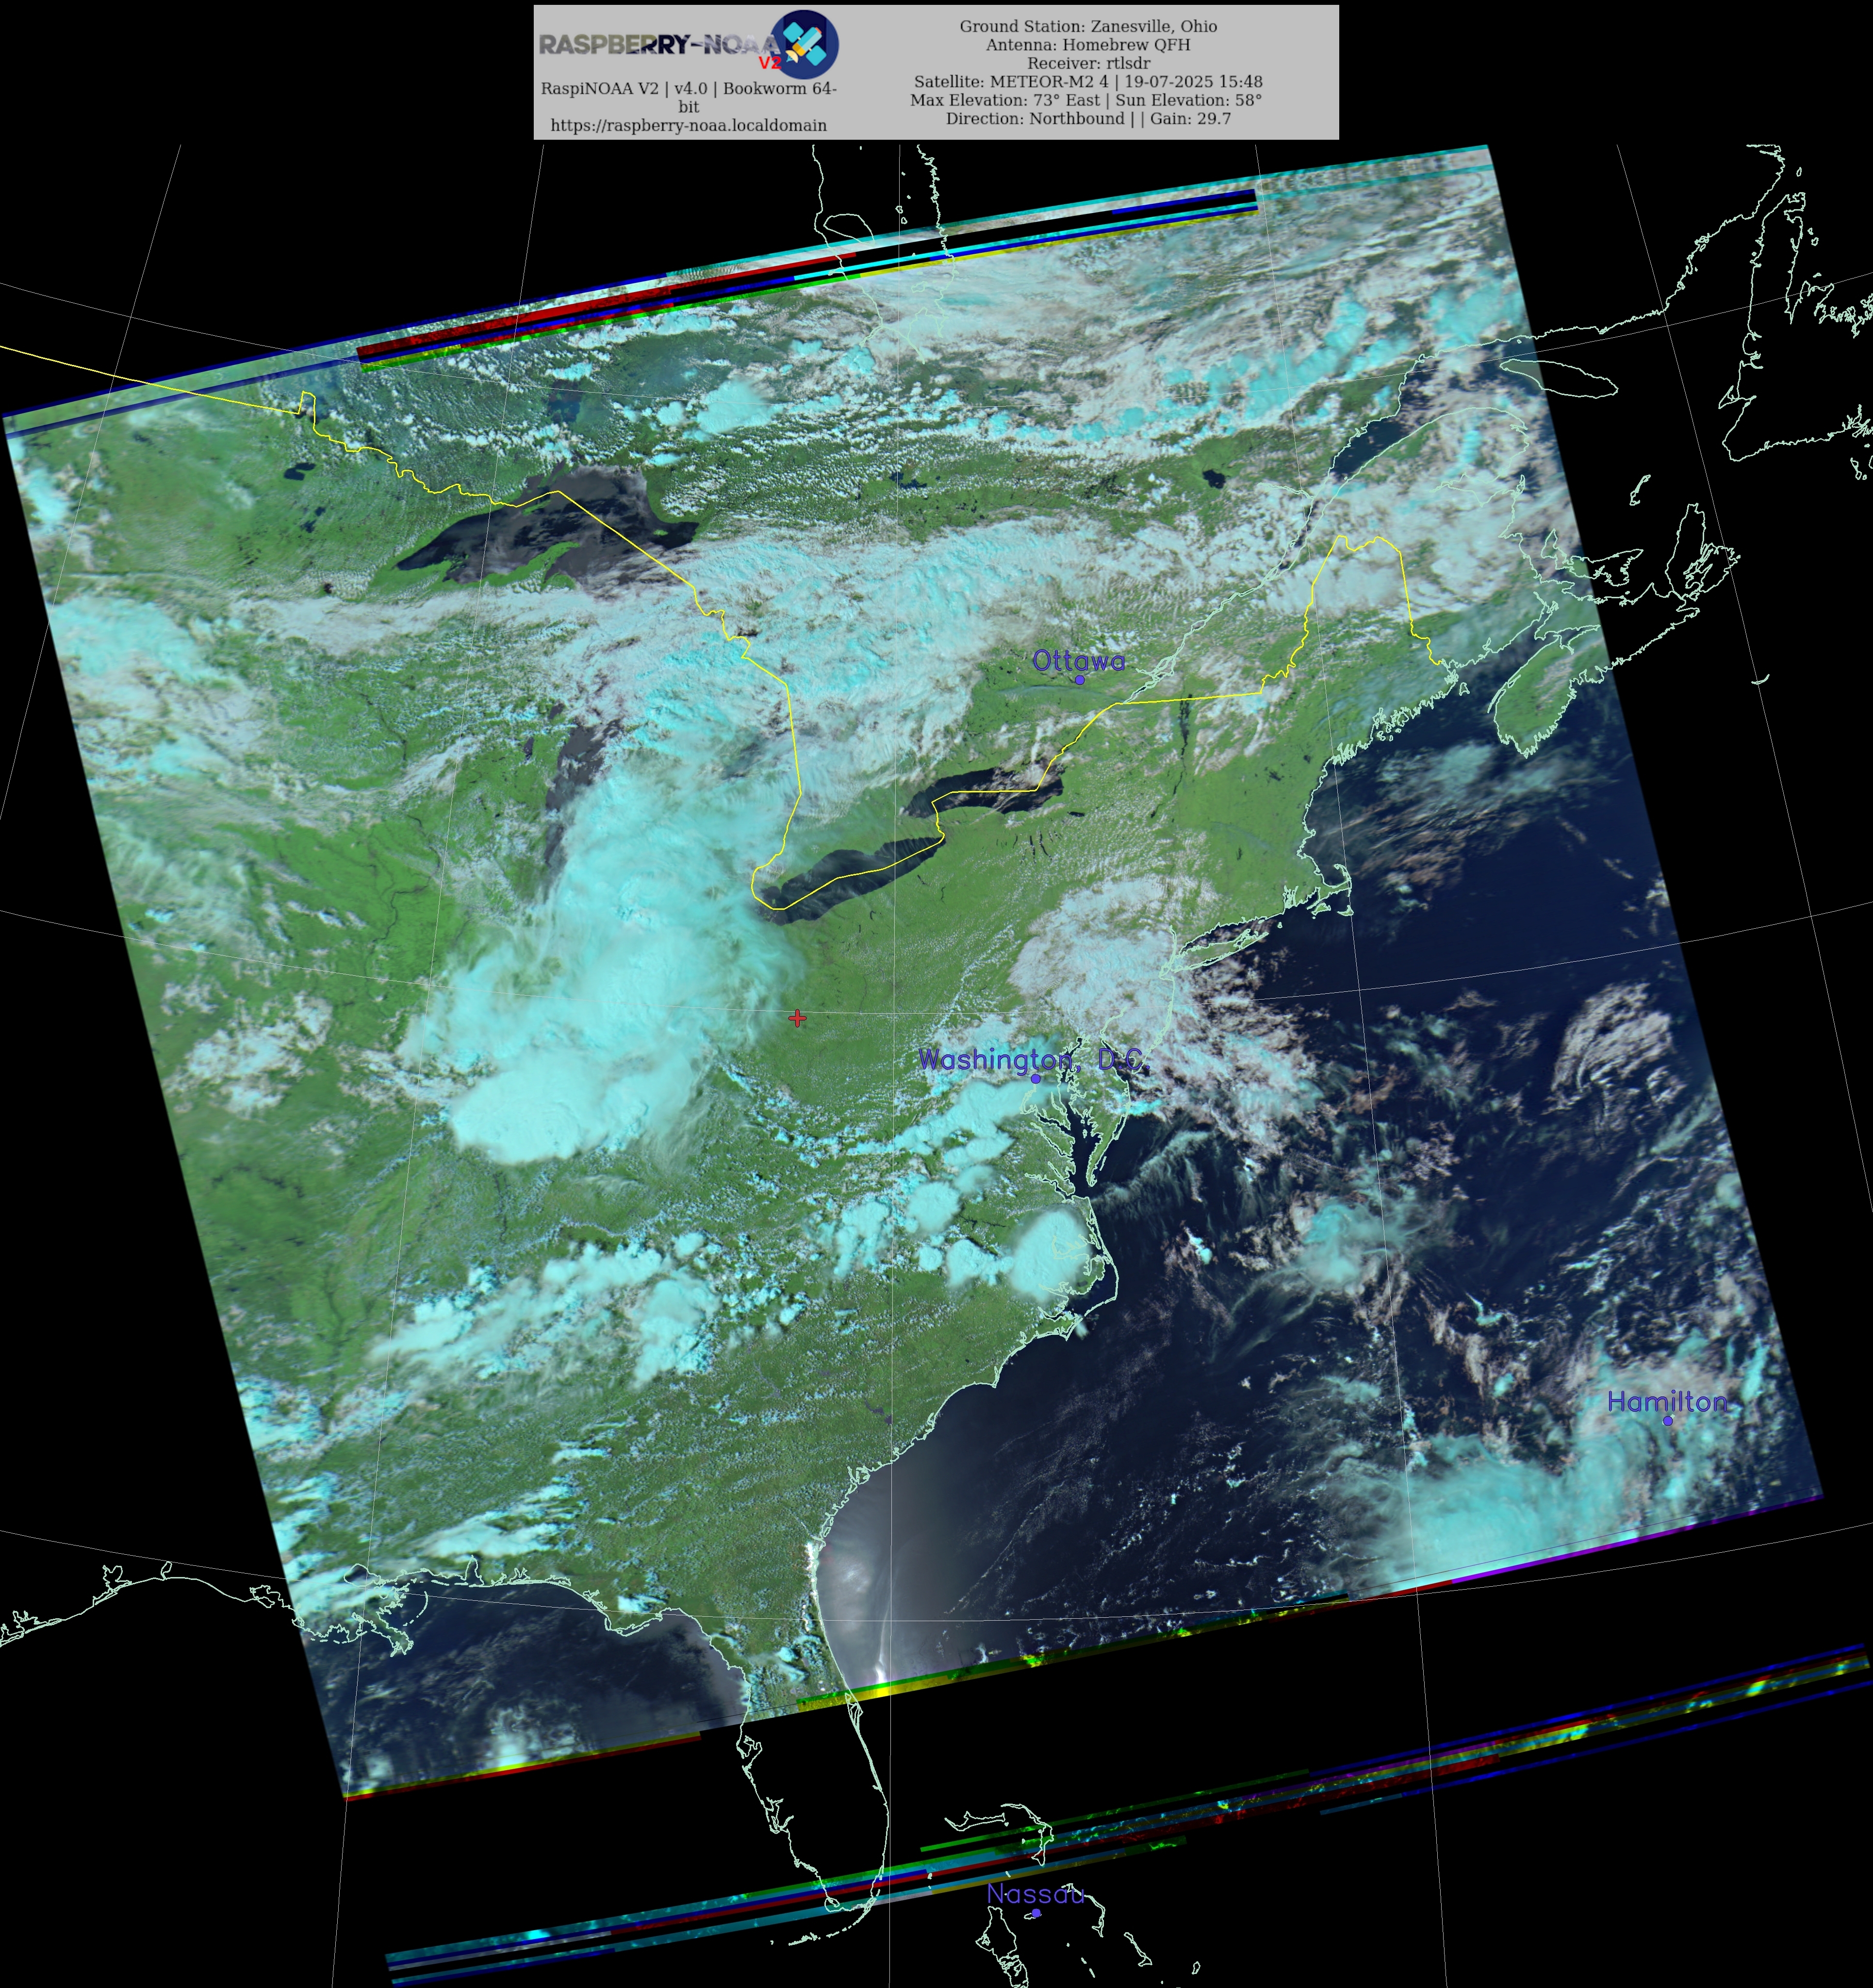
Task: Click the RASPBERRY-NOAA logo text
Action: click(658, 45)
